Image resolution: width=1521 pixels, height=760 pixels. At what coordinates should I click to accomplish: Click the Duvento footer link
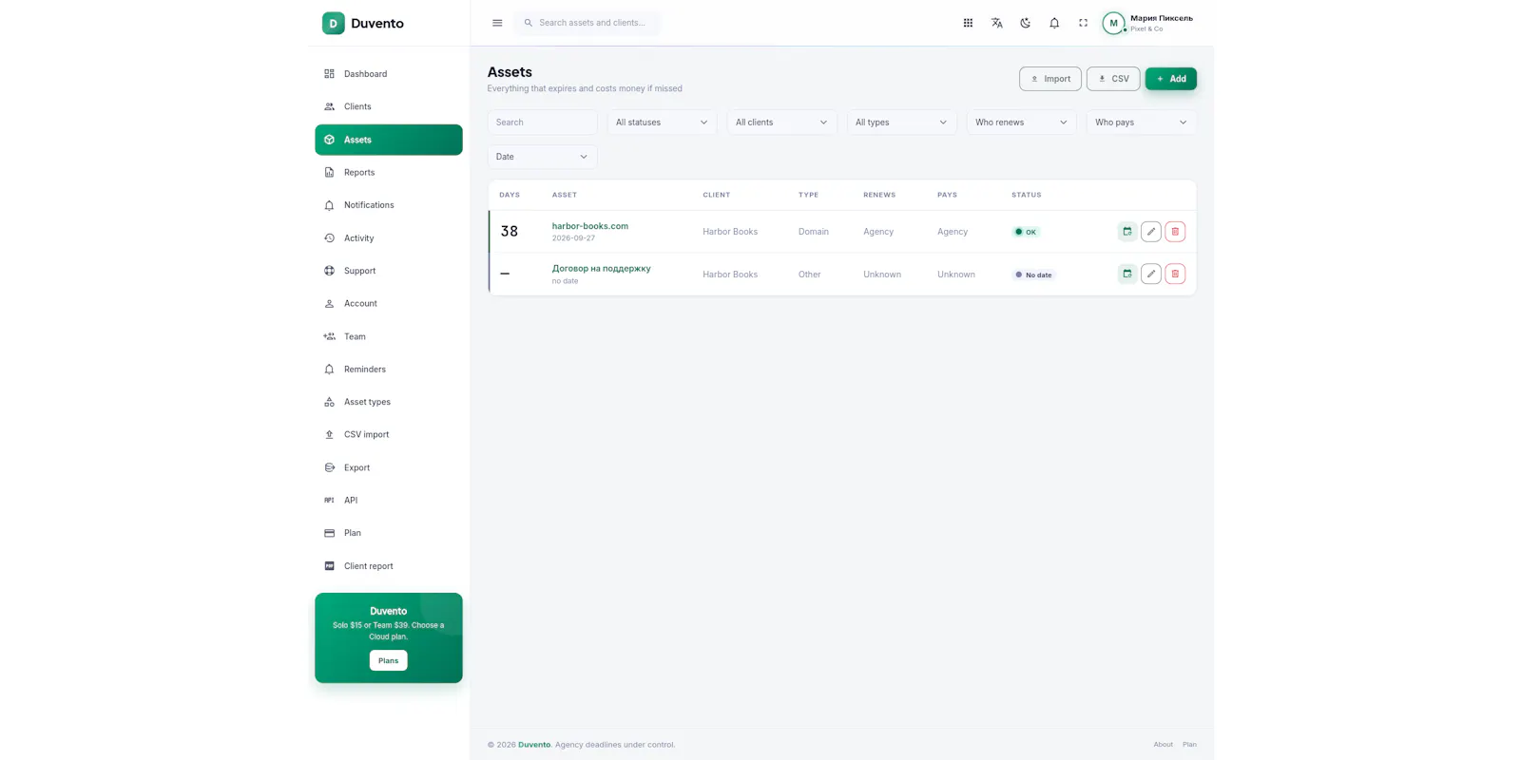[534, 745]
